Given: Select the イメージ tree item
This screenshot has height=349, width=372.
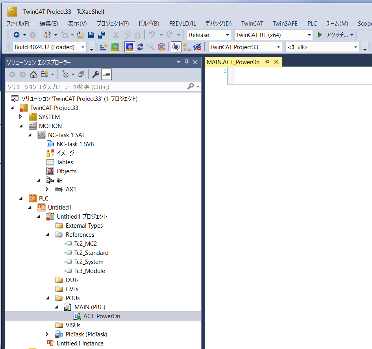Looking at the screenshot, I should point(65,153).
